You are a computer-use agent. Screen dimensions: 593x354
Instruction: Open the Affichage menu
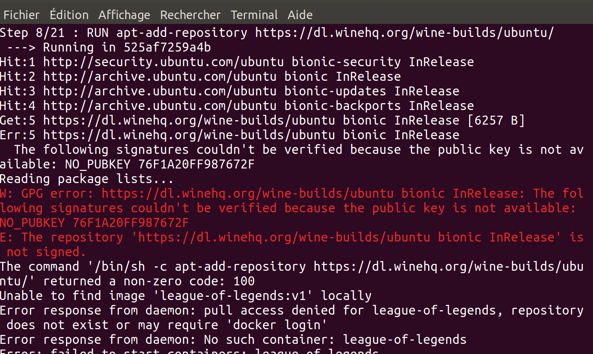pyautogui.click(x=124, y=15)
